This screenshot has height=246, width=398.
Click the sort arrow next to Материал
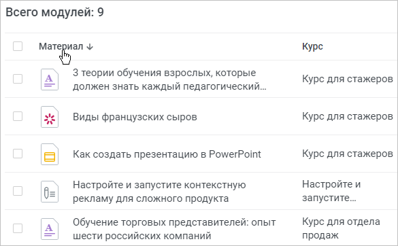pos(90,47)
